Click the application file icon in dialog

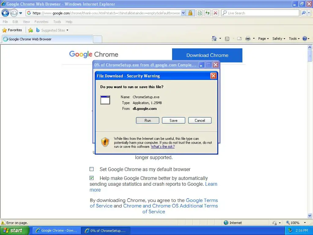pos(105,100)
